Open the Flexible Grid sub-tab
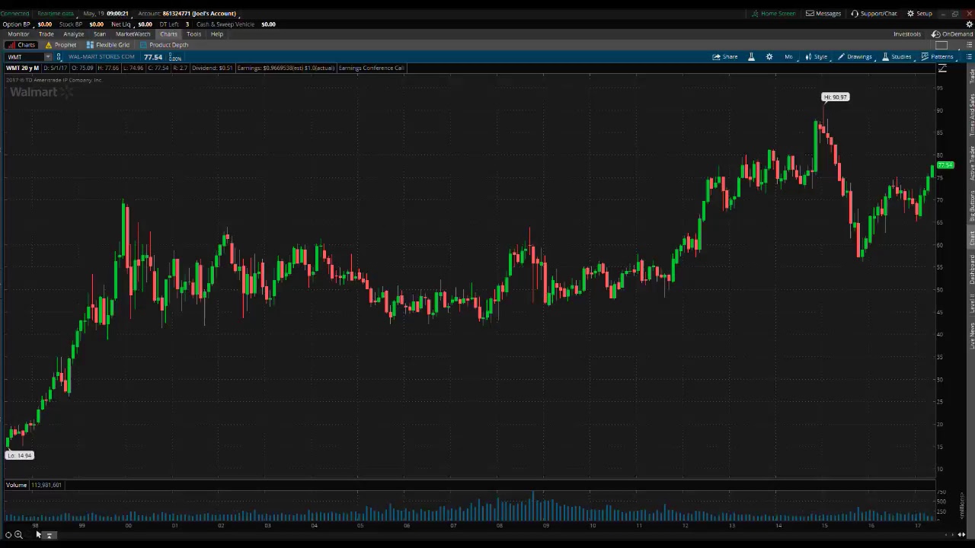 click(108, 45)
